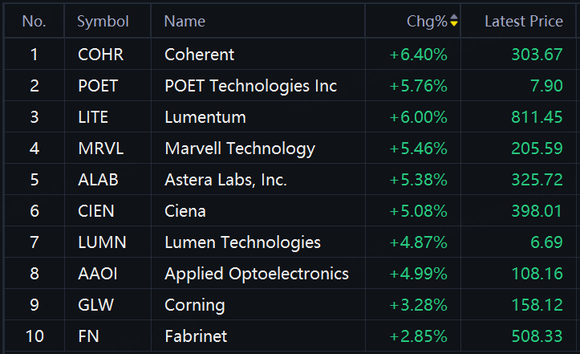This screenshot has width=580, height=354.
Task: Sort by the Latest Price column header
Action: pyautogui.click(x=523, y=21)
